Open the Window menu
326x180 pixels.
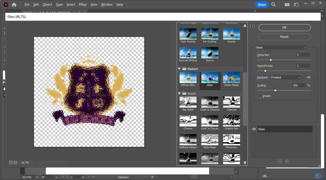click(107, 5)
